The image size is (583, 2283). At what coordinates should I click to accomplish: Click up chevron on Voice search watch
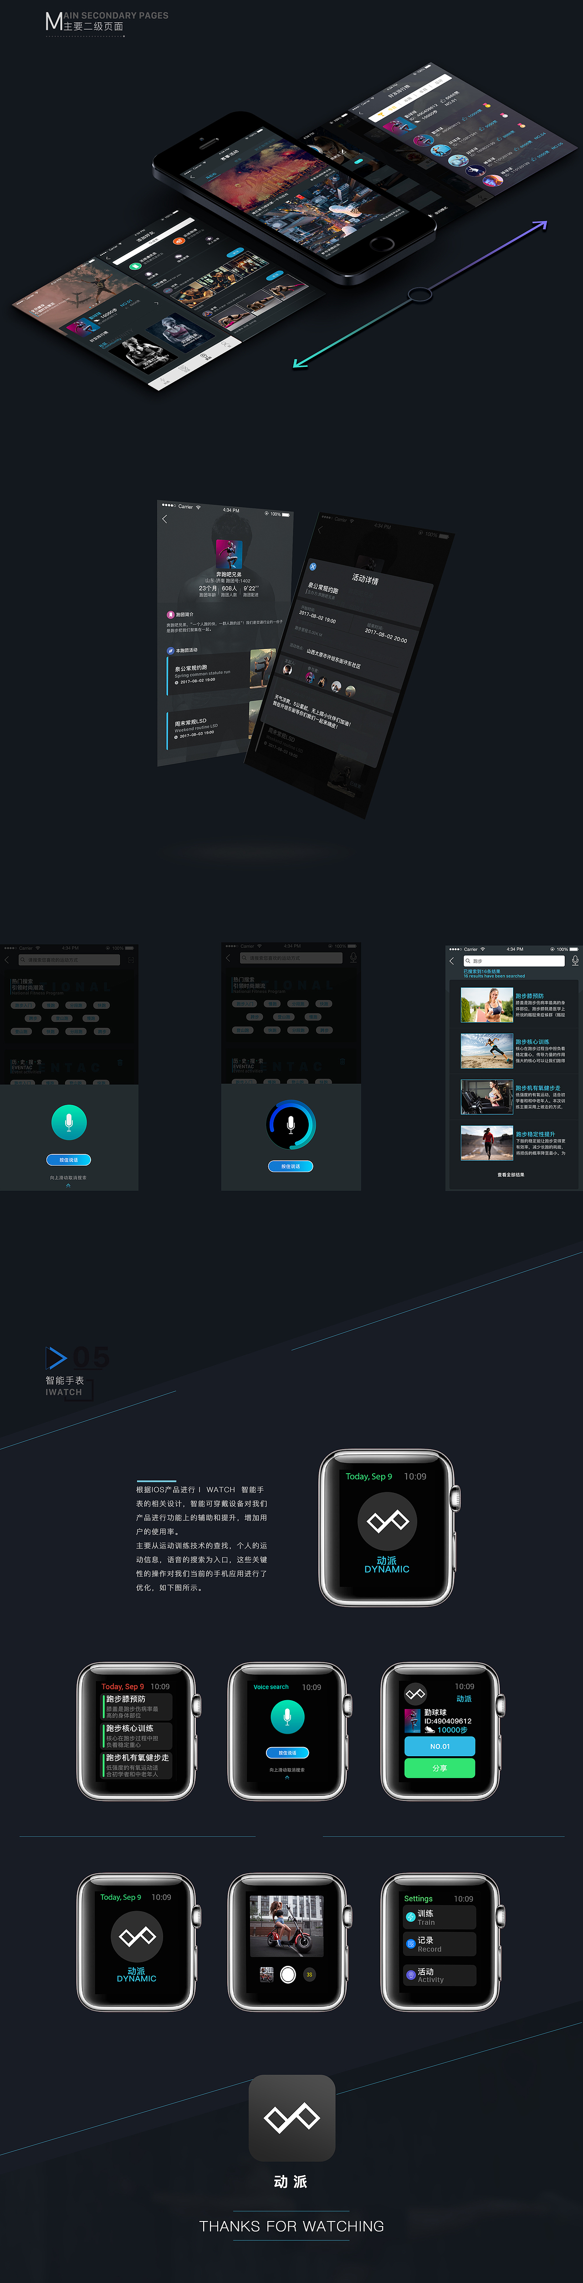(x=286, y=1777)
